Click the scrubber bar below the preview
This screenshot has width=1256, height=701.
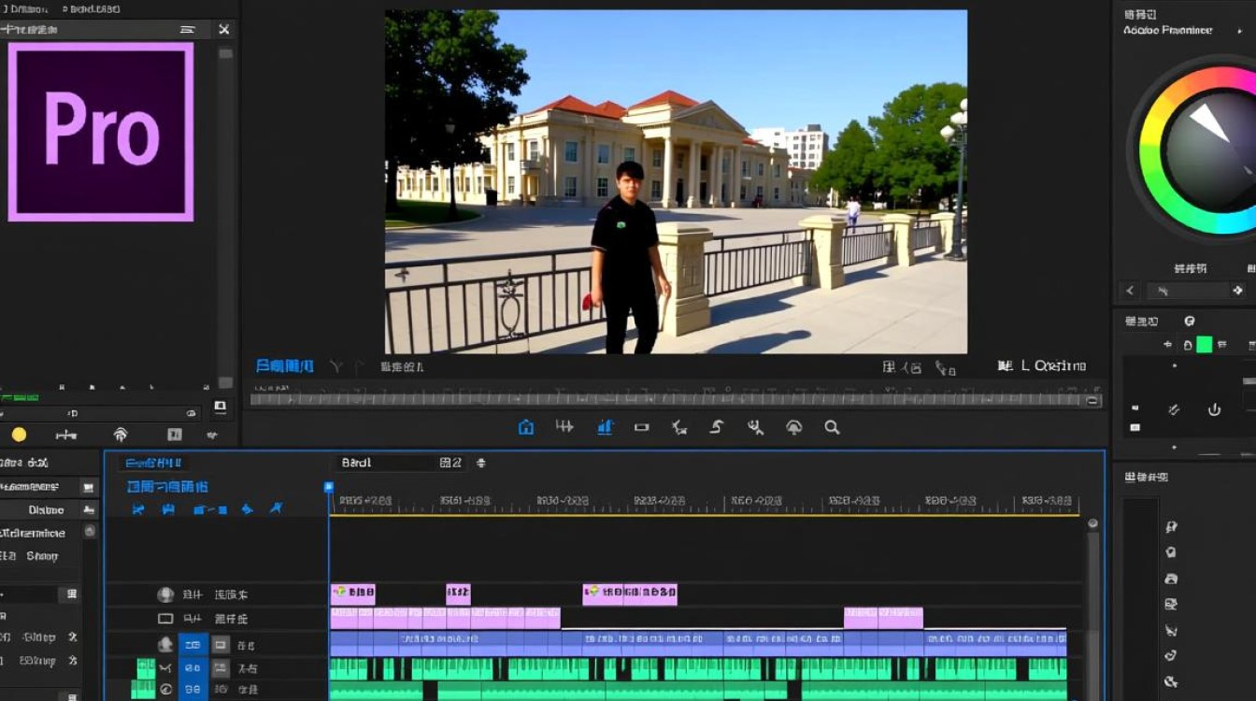[675, 399]
